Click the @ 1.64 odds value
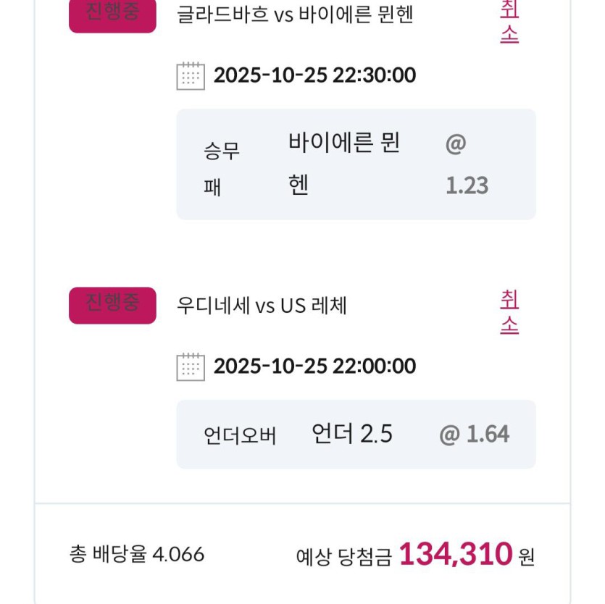The width and height of the screenshot is (605, 604). click(x=474, y=435)
